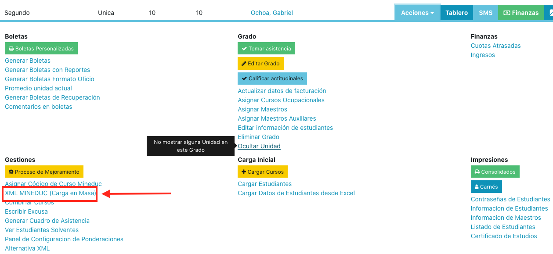Viewport: 553px width, 254px height.
Task: Open Editar información de estudiantes
Action: pos(286,128)
